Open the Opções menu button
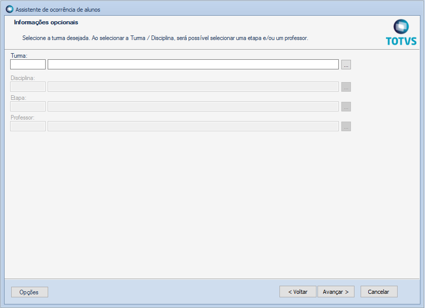 point(29,292)
